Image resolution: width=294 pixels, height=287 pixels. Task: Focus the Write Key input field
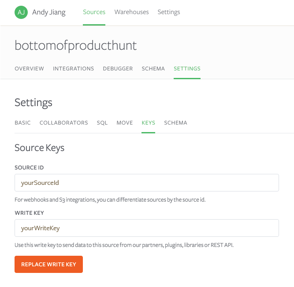[147, 228]
